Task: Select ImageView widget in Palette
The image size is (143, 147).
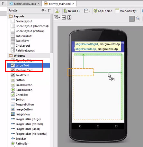Action: pos(29,114)
